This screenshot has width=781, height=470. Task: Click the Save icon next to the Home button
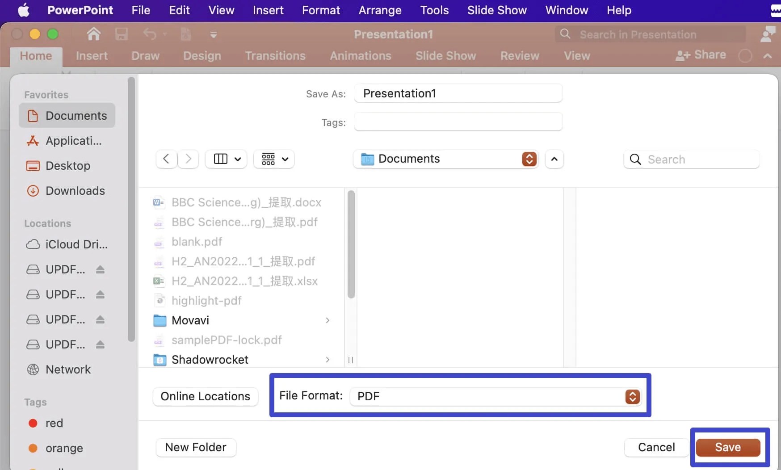point(121,34)
